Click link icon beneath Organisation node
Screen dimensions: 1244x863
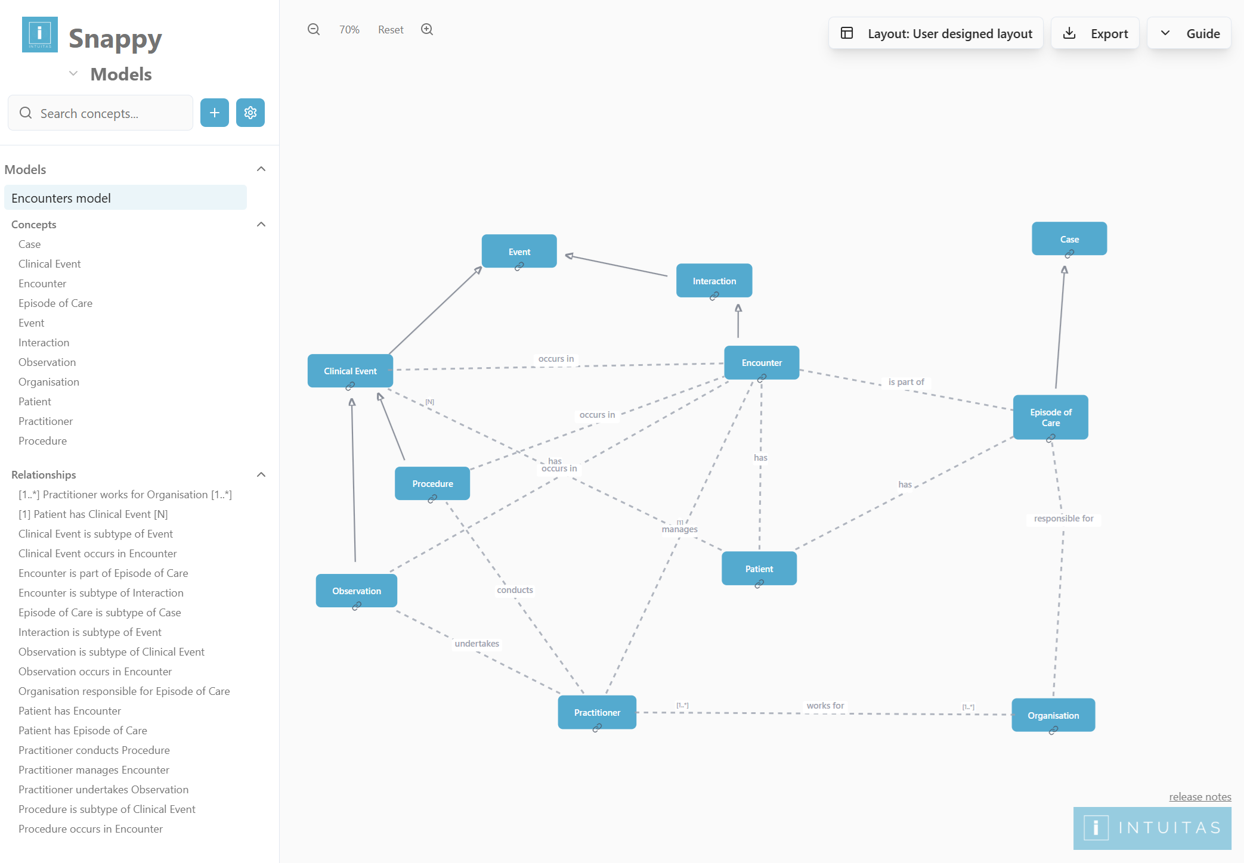point(1053,730)
